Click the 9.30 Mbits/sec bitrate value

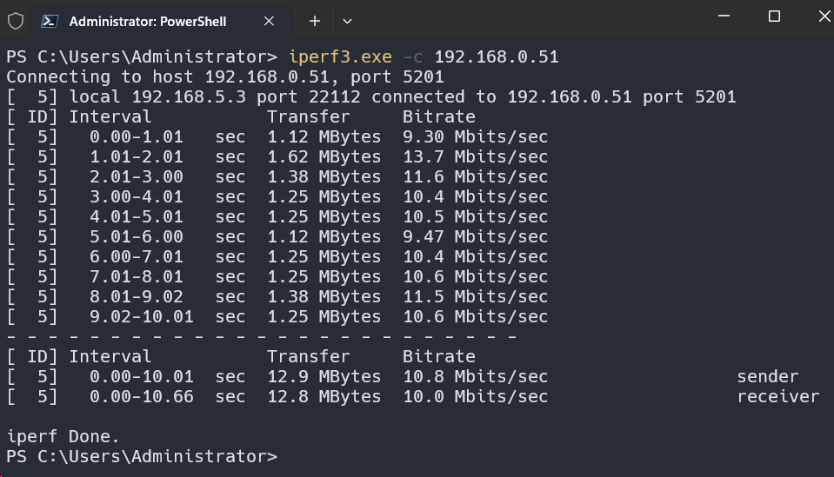pos(475,136)
